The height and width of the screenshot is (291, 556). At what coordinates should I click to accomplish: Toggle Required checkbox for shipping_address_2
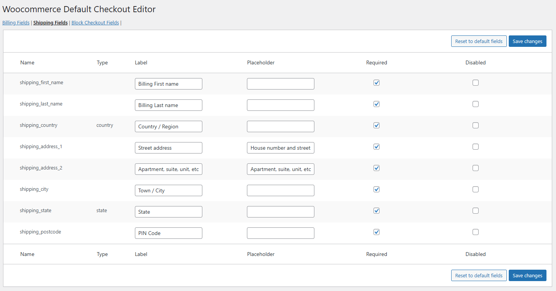pyautogui.click(x=377, y=168)
